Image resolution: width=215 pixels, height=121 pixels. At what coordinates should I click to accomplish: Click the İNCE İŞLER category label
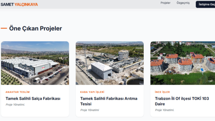click(162, 92)
